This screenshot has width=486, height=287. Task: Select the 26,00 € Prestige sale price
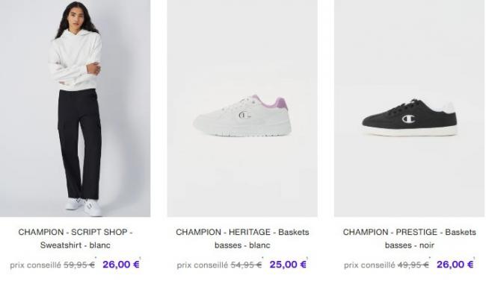tap(455, 265)
